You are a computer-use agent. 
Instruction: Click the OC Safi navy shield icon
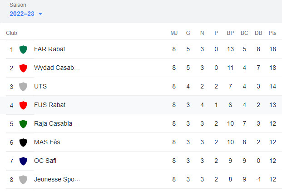23,161
